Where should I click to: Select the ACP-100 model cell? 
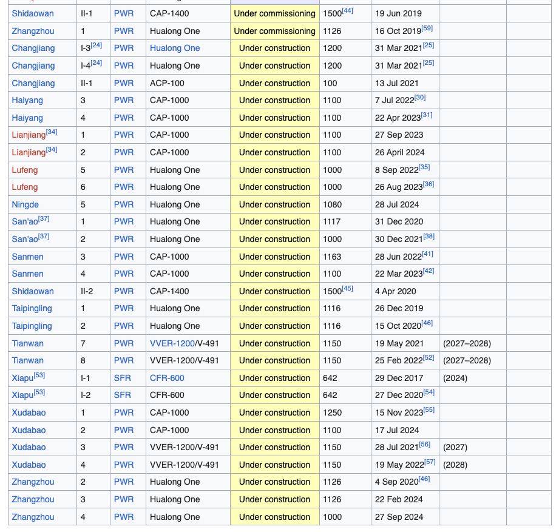click(x=188, y=83)
